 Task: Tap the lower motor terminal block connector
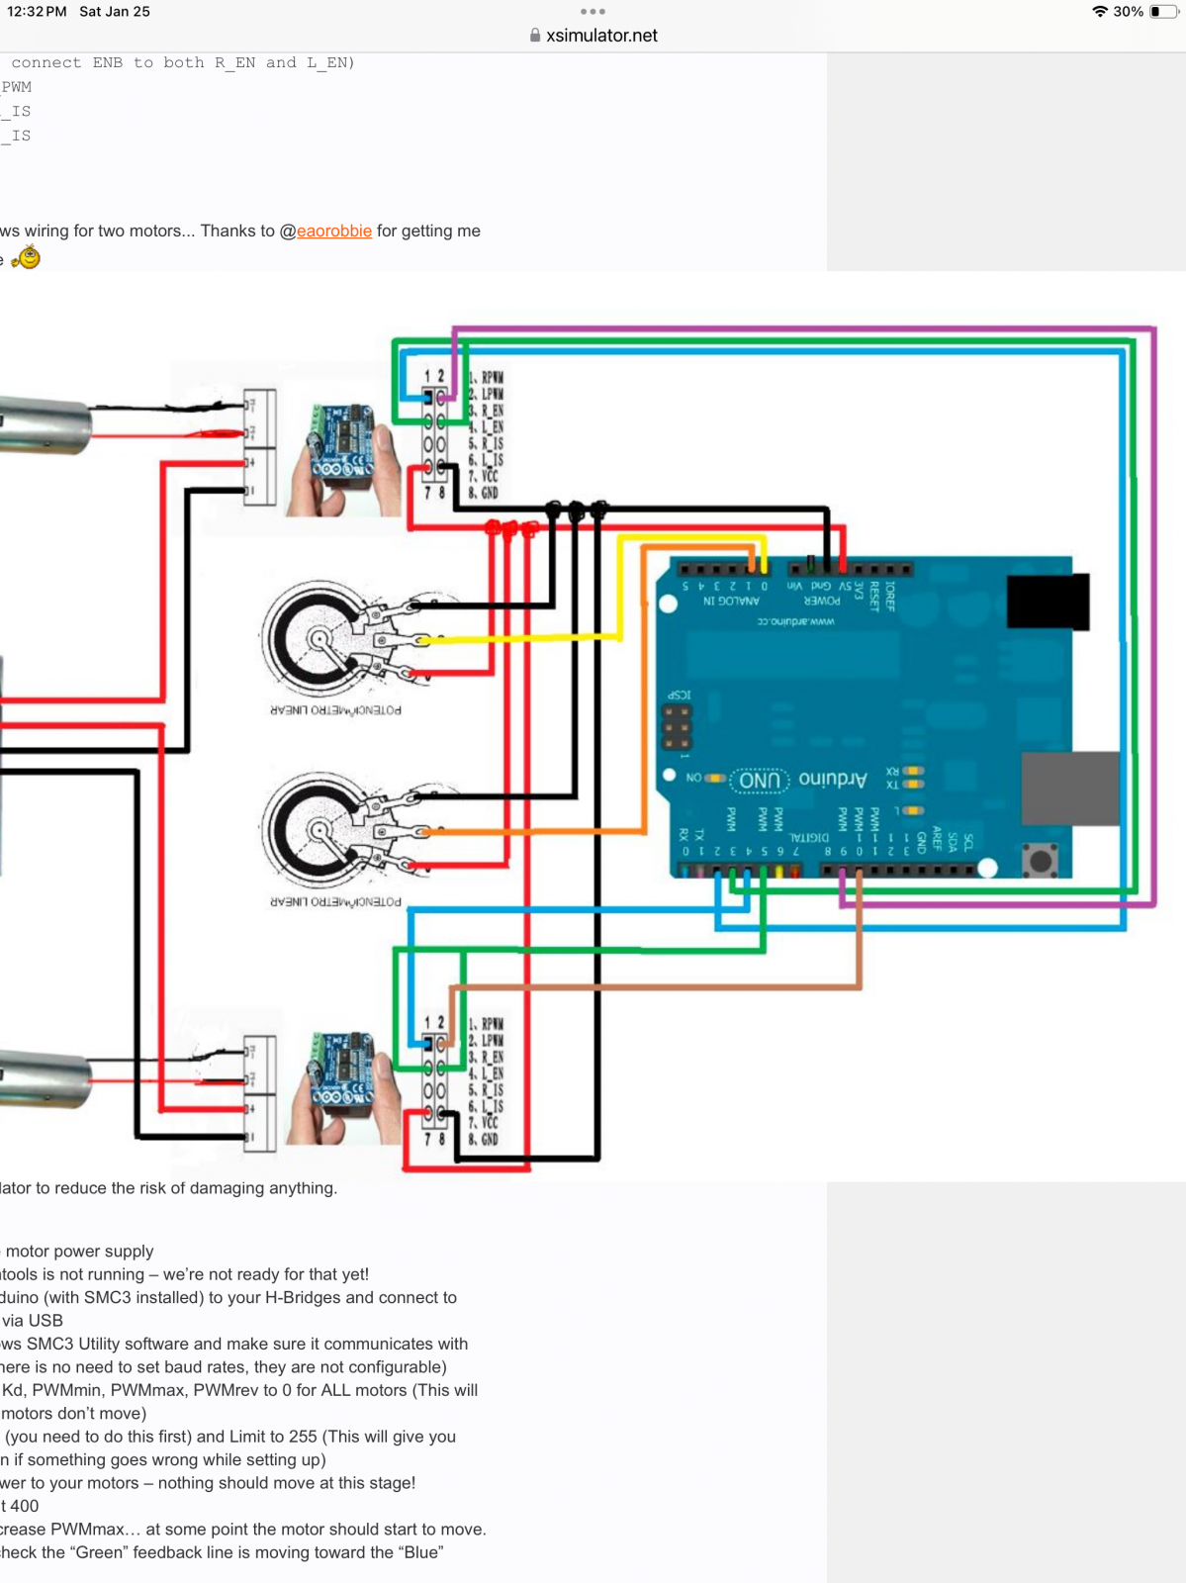click(x=259, y=1094)
